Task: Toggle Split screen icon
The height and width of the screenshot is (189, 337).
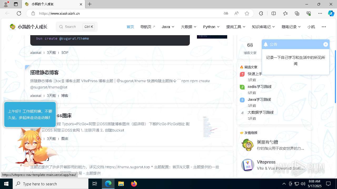Action: click(274, 13)
